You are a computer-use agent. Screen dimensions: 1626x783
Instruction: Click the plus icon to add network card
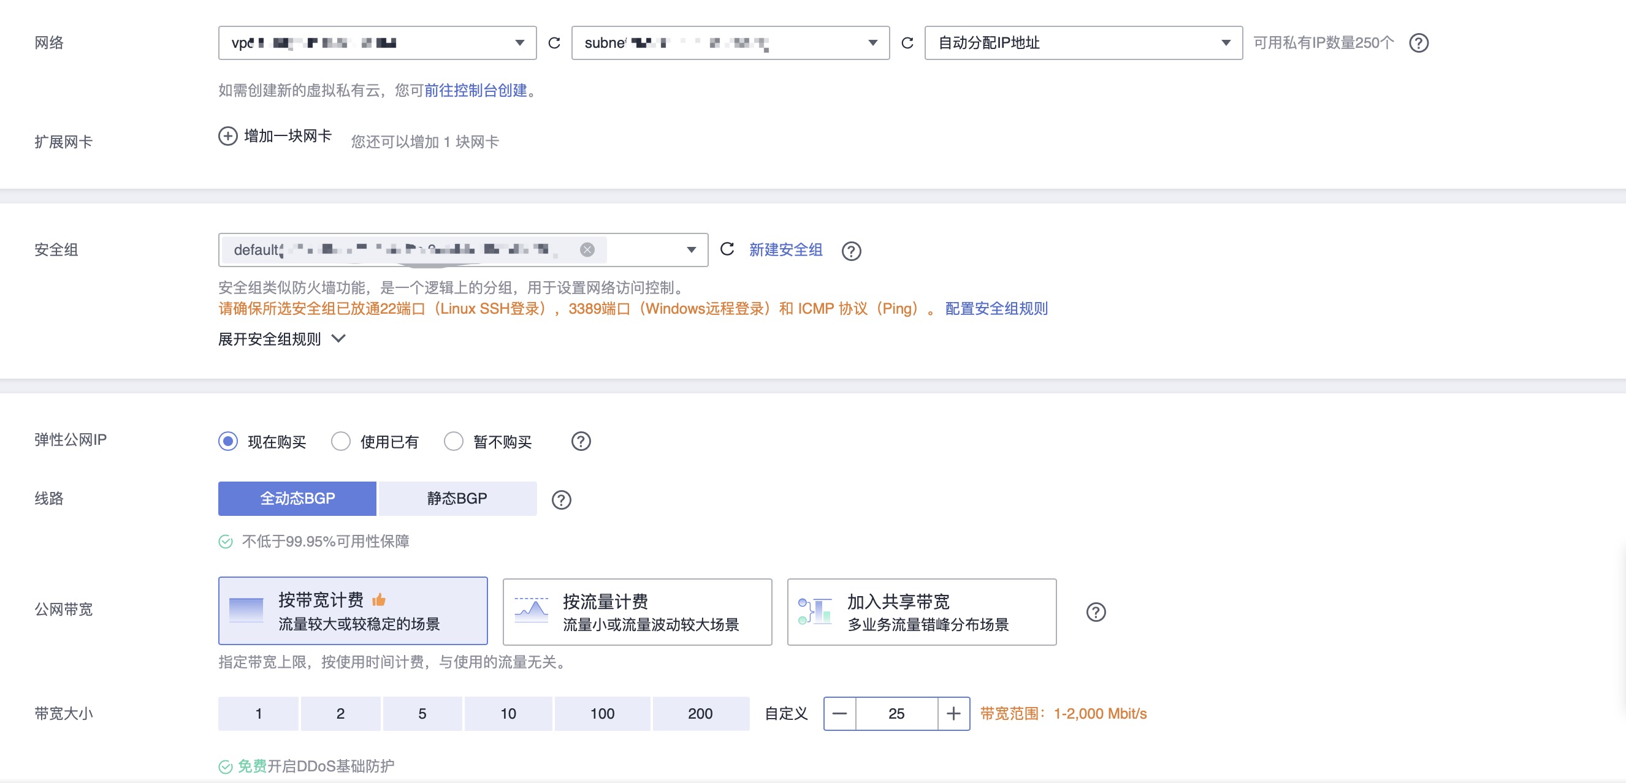click(x=228, y=136)
